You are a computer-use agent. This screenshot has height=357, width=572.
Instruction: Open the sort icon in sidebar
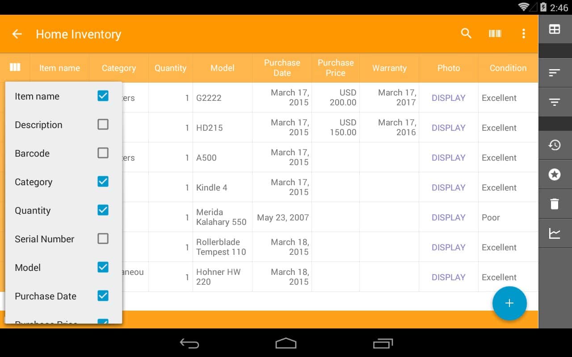pos(555,72)
